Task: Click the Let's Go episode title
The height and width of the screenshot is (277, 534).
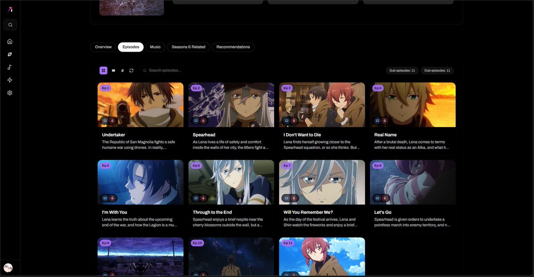Action: 383,212
